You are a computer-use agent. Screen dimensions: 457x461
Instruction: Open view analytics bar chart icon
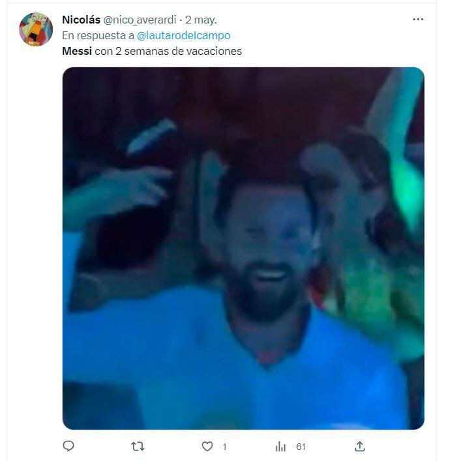(280, 447)
